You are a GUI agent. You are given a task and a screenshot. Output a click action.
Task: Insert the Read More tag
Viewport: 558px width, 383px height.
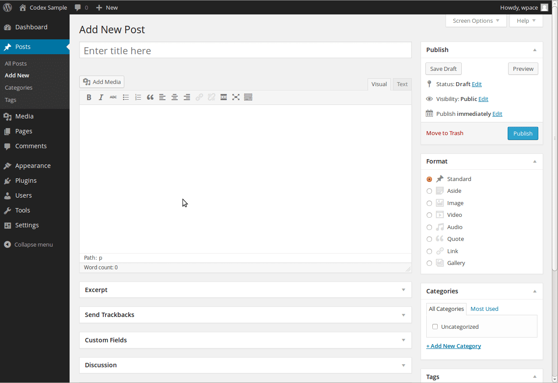pos(224,97)
